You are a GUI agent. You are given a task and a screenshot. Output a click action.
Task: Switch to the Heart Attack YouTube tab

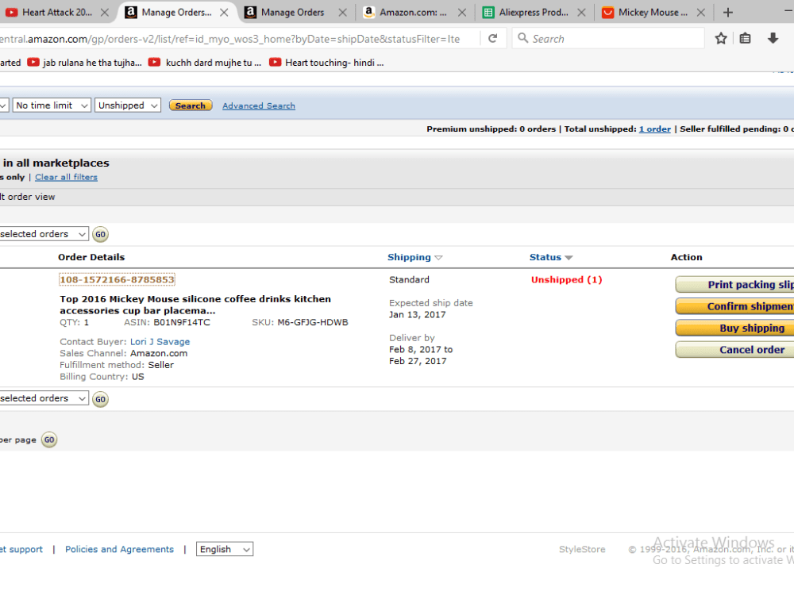(x=51, y=12)
